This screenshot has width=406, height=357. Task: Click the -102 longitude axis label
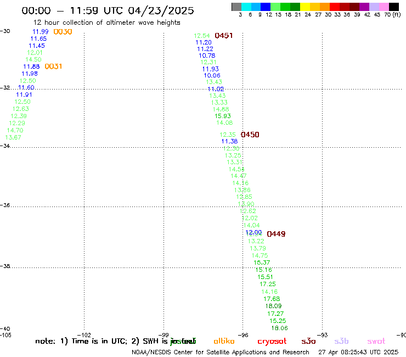(x=84, y=335)
